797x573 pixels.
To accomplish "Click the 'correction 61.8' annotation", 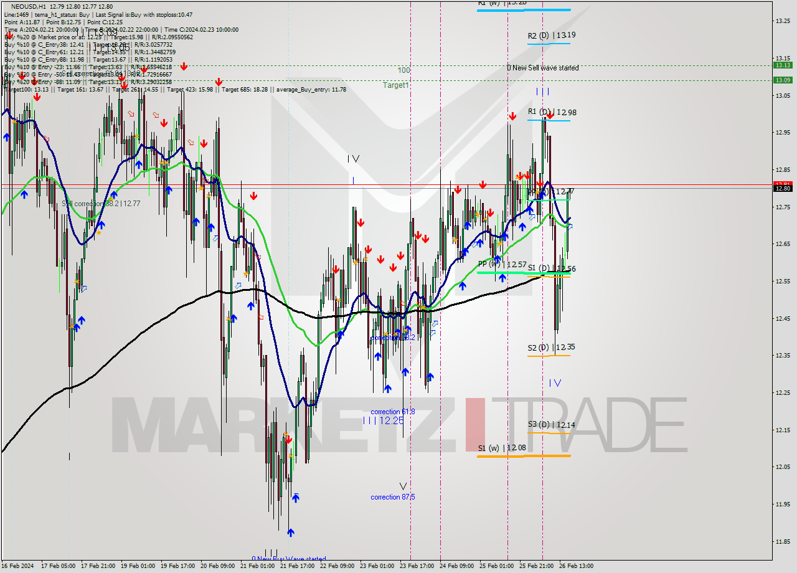I will (x=393, y=412).
